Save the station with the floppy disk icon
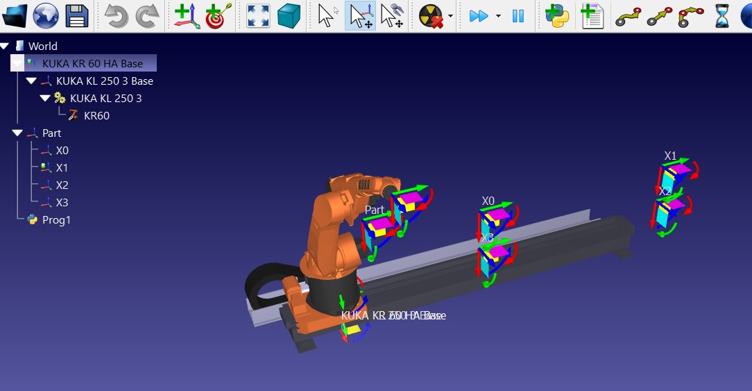 (76, 15)
